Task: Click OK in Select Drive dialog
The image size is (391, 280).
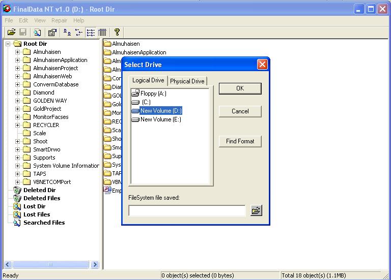Action: pyautogui.click(x=240, y=88)
